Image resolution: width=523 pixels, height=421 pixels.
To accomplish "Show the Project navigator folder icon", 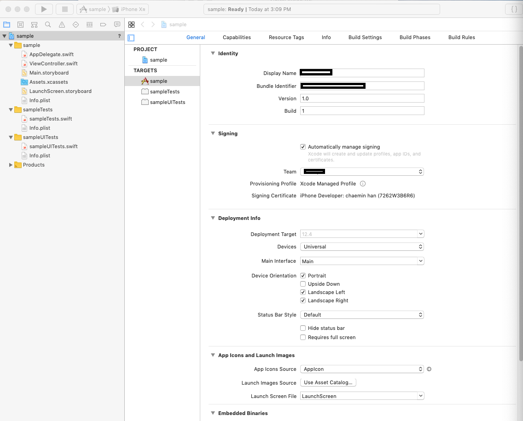I will click(6, 24).
